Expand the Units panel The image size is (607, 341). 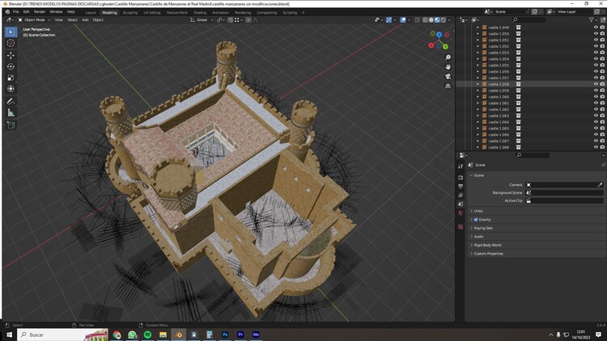pos(478,211)
